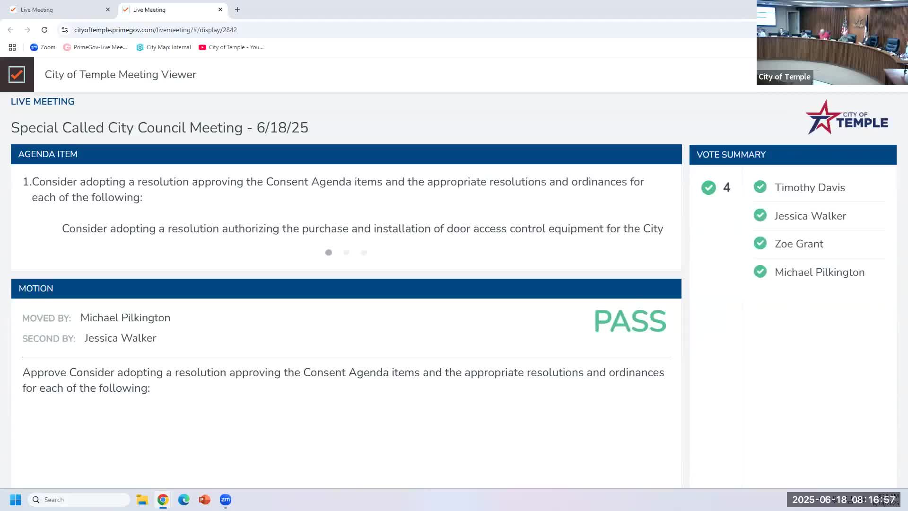Click the green check beside Timothy Davis
The image size is (908, 511).
click(x=760, y=187)
